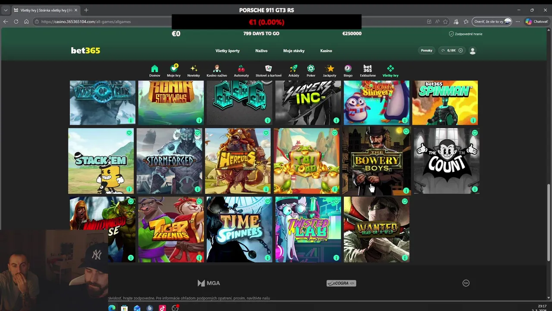Show info for Tiger Legends game

pos(199,258)
